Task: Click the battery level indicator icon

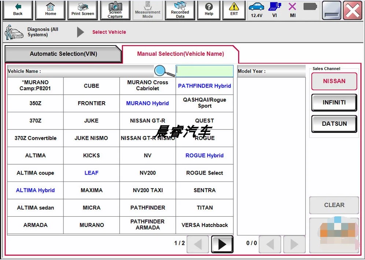Action: 310,7
